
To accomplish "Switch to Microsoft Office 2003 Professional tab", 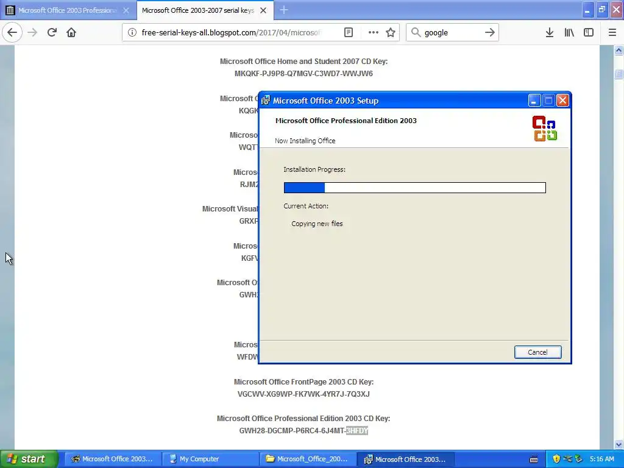I will tap(68, 10).
